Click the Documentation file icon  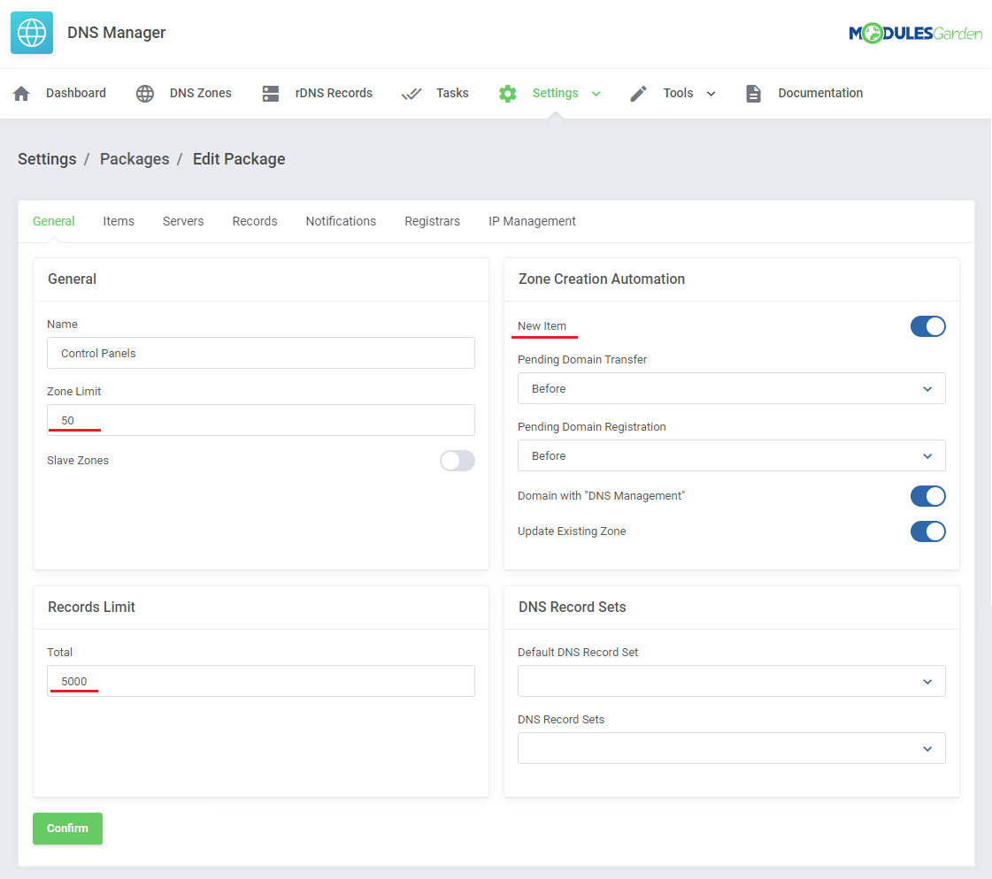tap(753, 94)
